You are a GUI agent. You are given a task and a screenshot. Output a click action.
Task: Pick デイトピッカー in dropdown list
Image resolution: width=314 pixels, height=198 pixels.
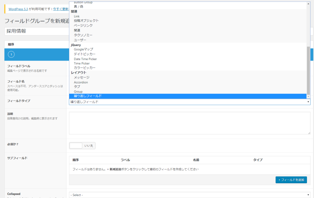click(x=82, y=54)
